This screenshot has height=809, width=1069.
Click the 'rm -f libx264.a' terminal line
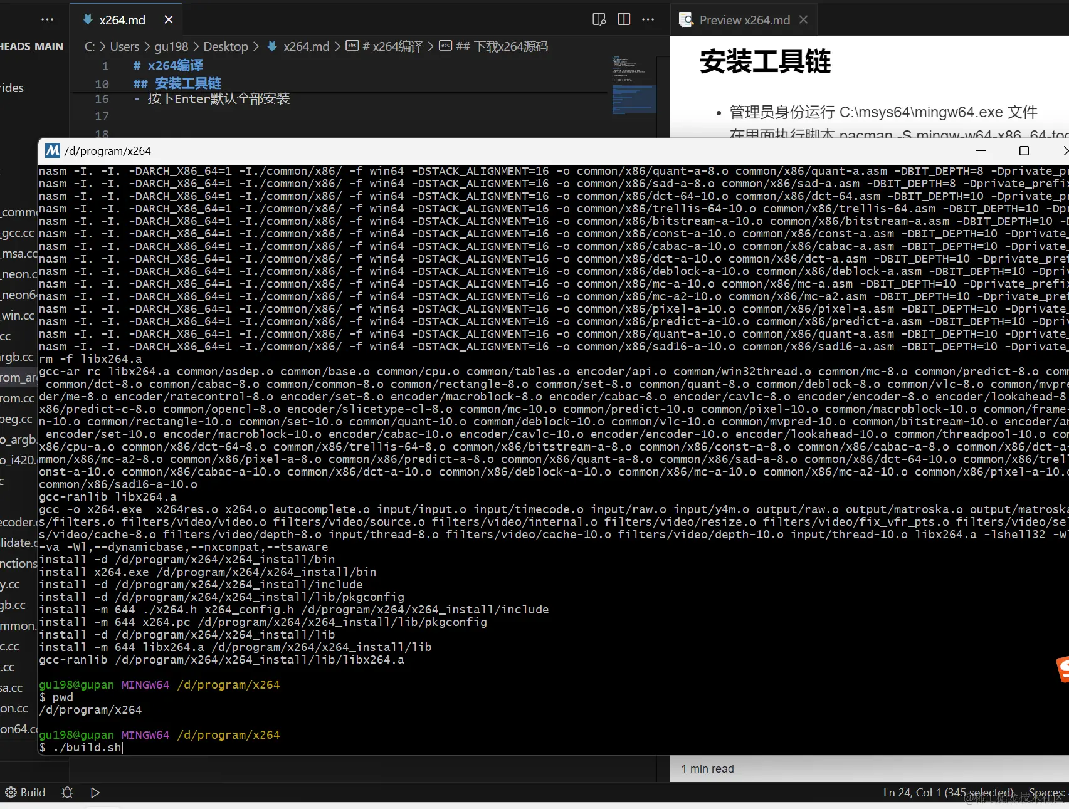coord(91,359)
